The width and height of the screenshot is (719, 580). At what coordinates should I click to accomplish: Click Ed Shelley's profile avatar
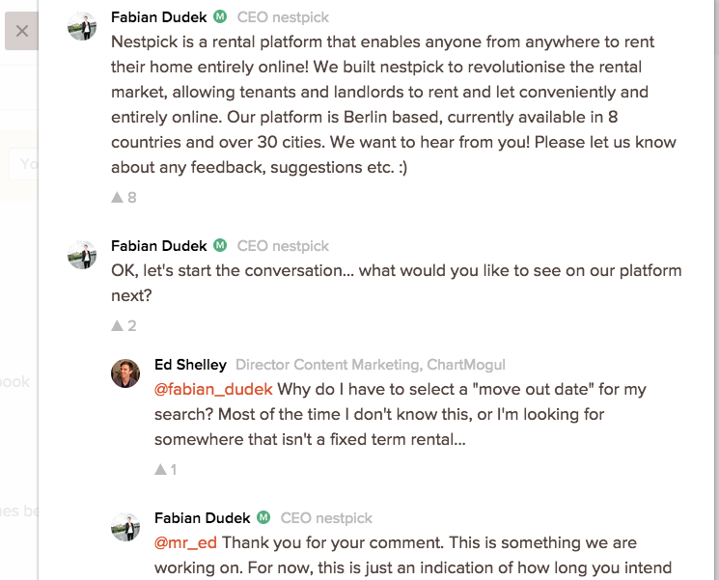[x=125, y=373]
